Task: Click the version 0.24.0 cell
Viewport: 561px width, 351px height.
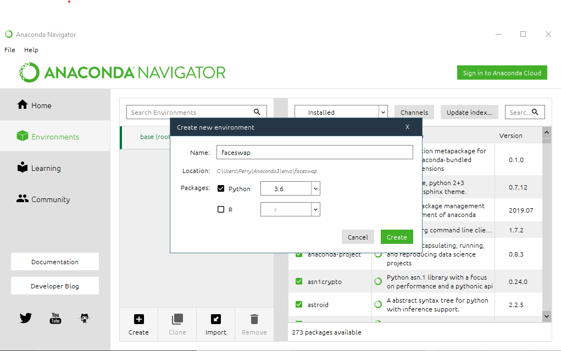Action: 518,282
